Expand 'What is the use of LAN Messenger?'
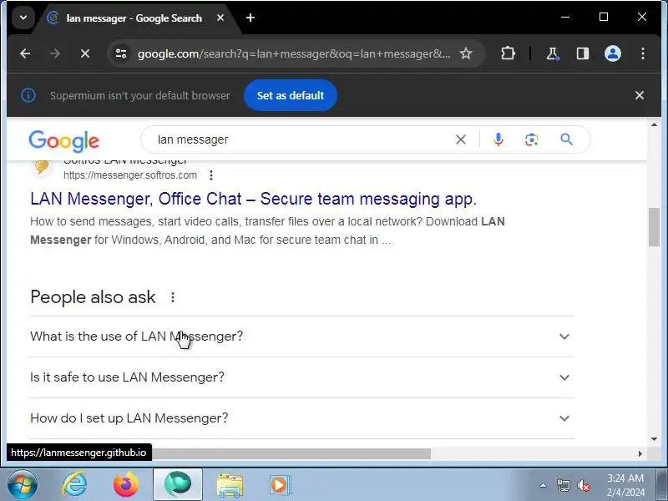 point(302,337)
